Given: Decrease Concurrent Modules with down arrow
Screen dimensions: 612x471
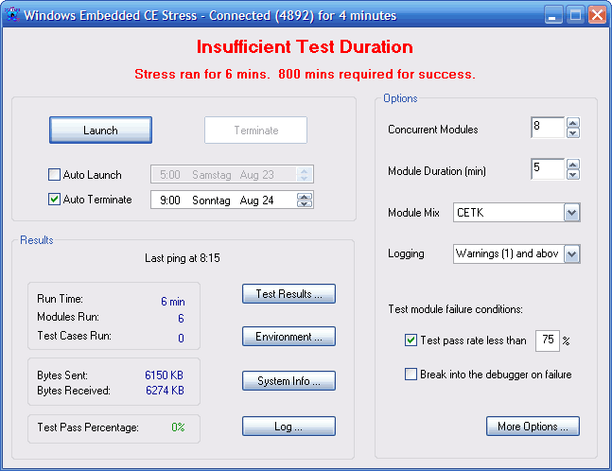Looking at the screenshot, I should (x=573, y=133).
